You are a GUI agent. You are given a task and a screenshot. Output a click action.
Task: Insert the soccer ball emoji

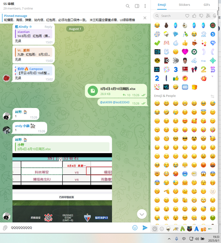tap(194, 52)
